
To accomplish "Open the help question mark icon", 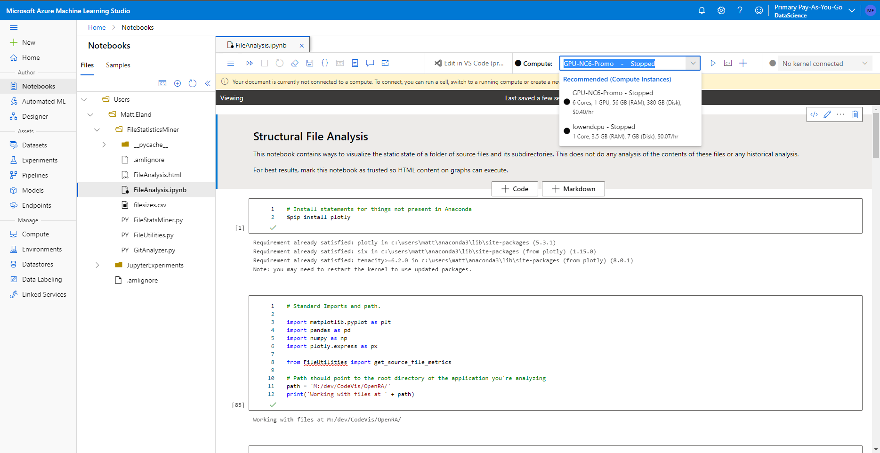I will (740, 10).
